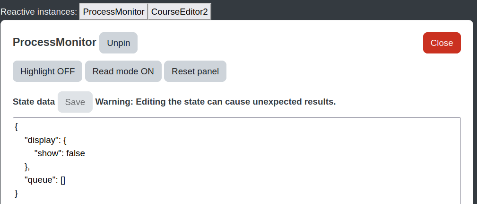The height and width of the screenshot is (204, 477).
Task: Click the Save state data button
Action: (x=75, y=102)
